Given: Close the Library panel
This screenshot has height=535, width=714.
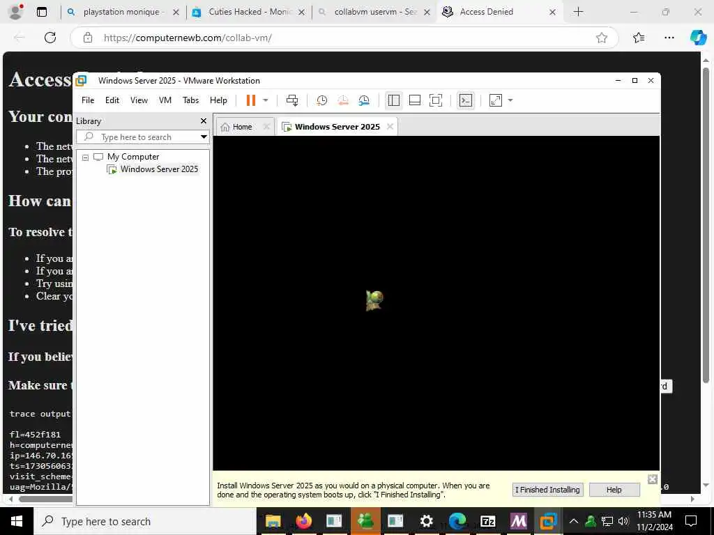Looking at the screenshot, I should (204, 121).
